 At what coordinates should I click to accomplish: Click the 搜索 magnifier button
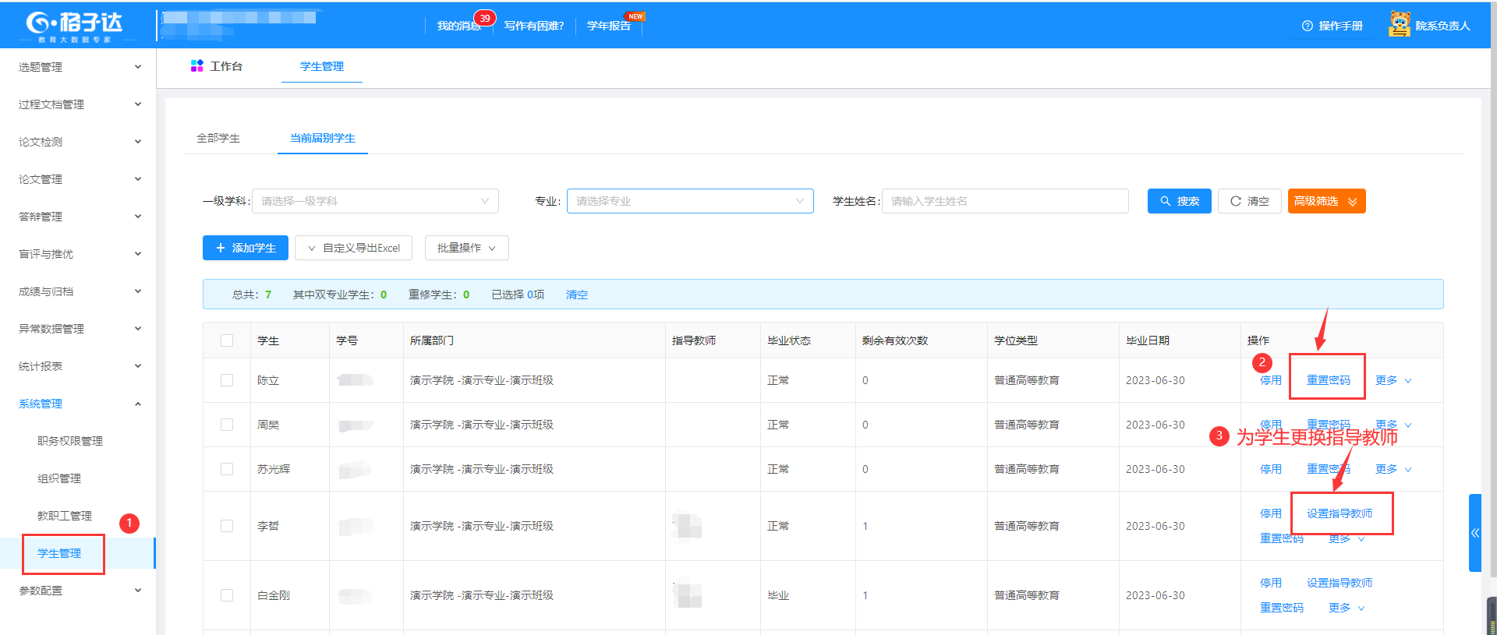1179,201
